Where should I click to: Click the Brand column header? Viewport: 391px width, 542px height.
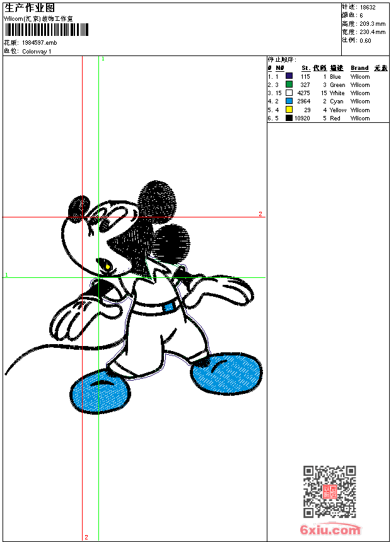pos(360,68)
